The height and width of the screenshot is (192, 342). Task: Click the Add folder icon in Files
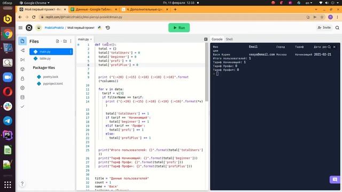65,41
